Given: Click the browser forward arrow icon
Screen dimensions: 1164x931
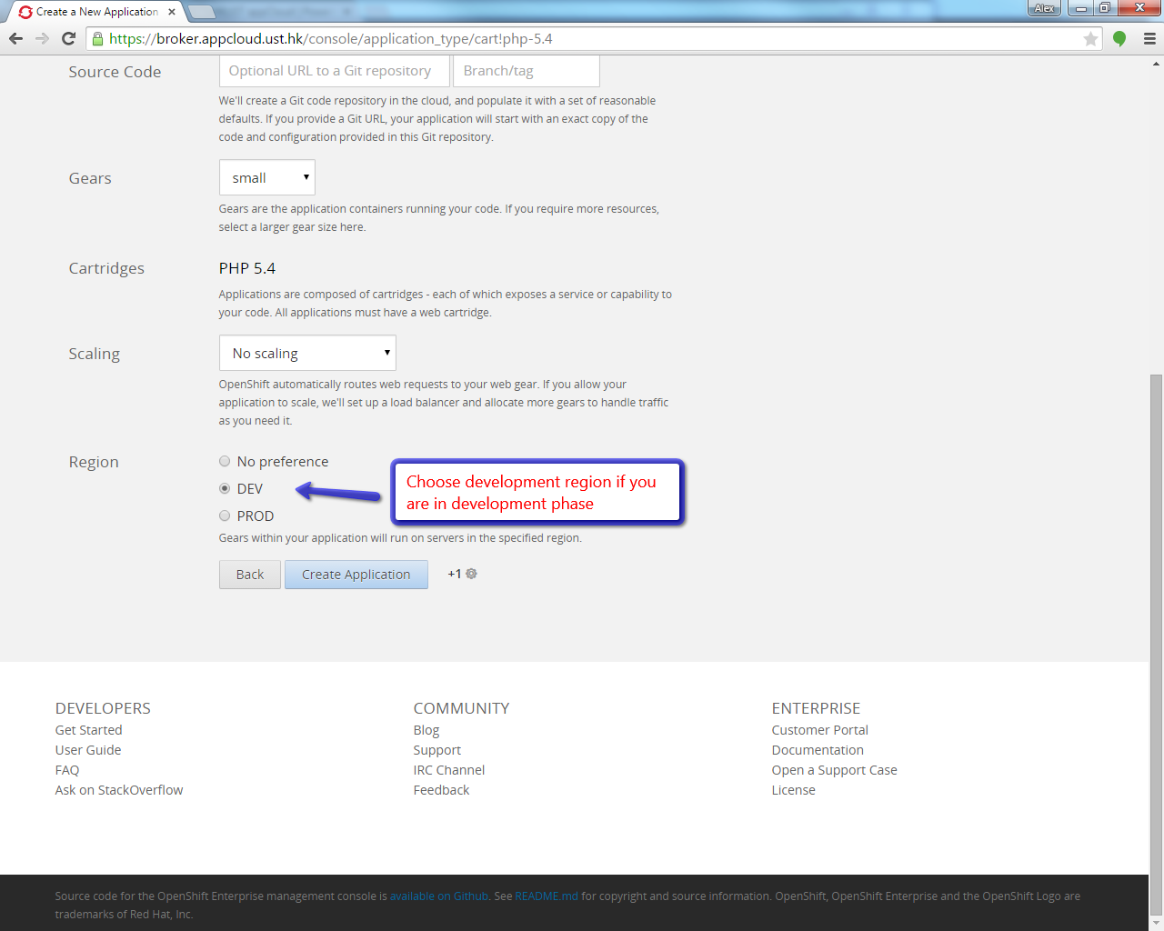Looking at the screenshot, I should tap(42, 38).
